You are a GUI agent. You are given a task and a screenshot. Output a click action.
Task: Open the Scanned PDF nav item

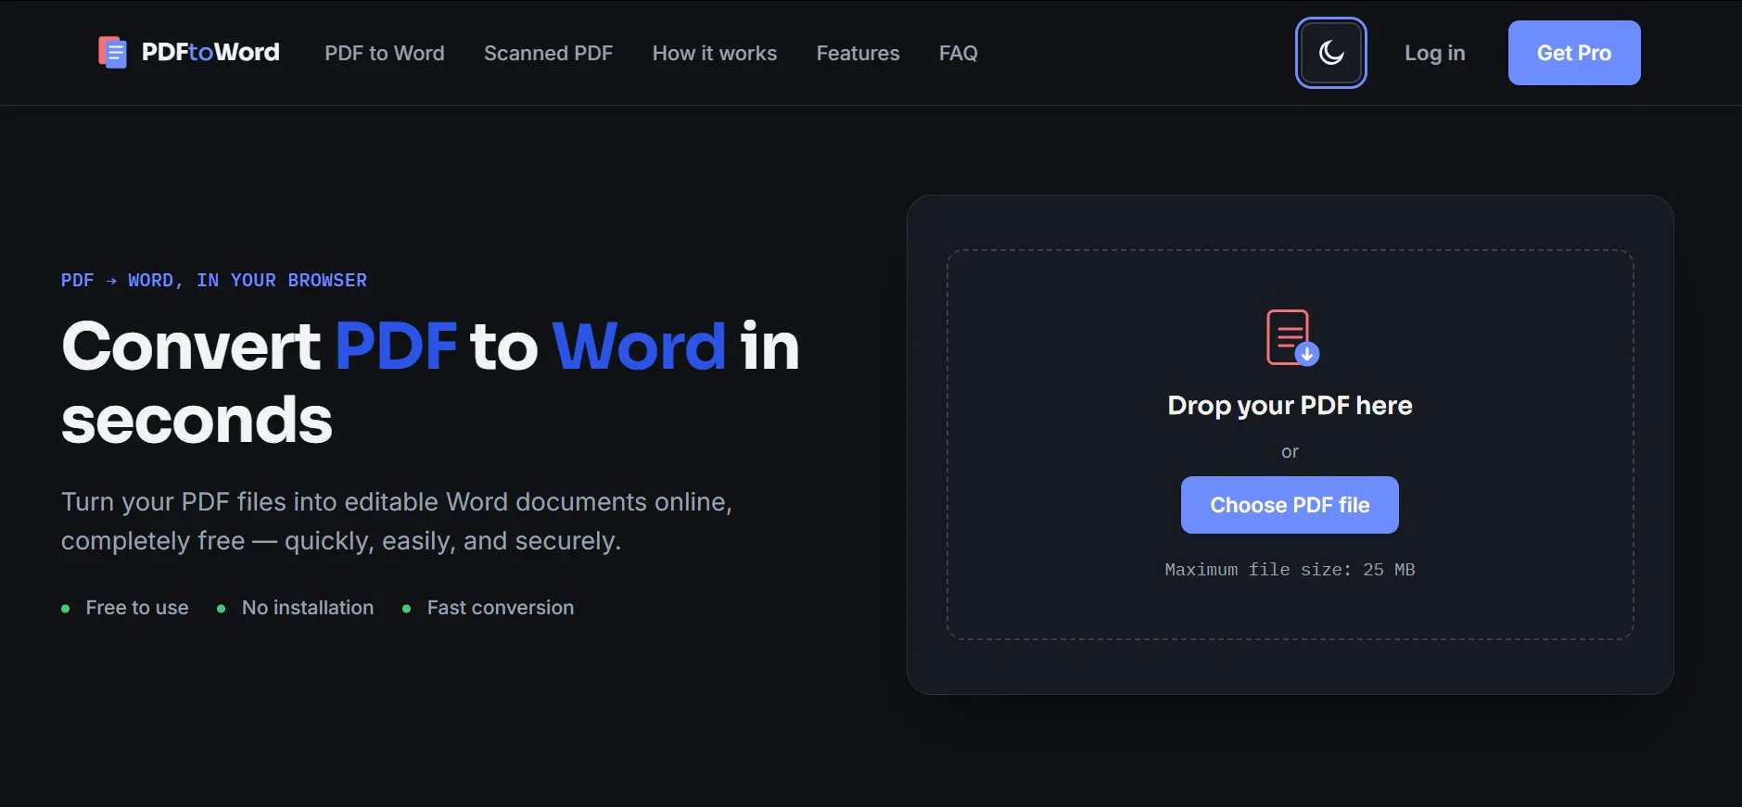[548, 53]
